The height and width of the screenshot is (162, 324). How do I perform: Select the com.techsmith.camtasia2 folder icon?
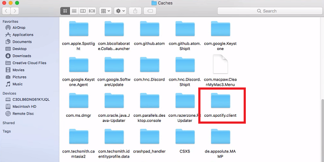tap(79, 137)
